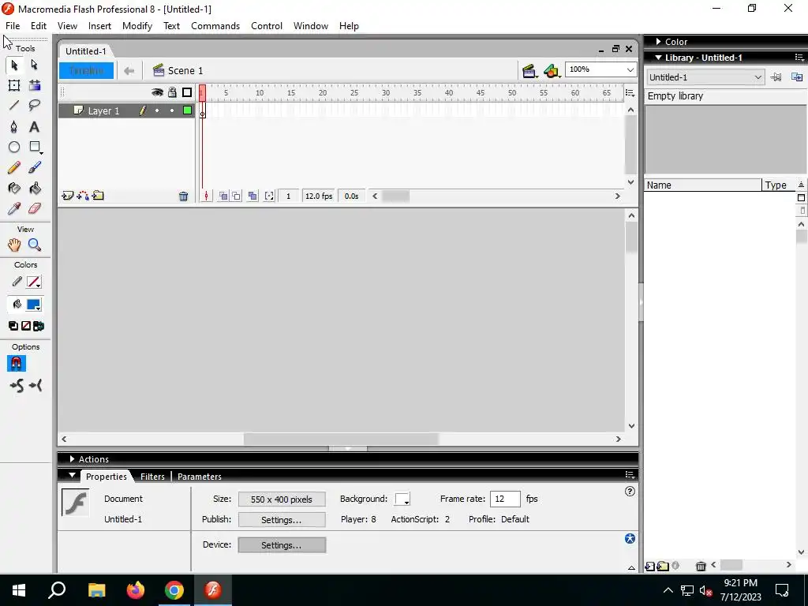The width and height of the screenshot is (808, 606).
Task: Toggle Onion Skin Outlines button
Action: click(x=236, y=196)
